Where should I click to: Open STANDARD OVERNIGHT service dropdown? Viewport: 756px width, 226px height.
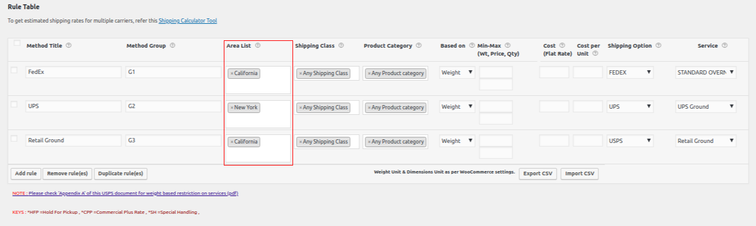point(706,72)
